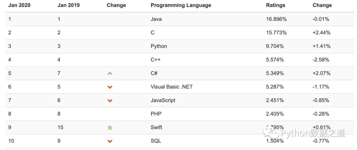
Task: Click the Python language entry
Action: pyautogui.click(x=159, y=46)
